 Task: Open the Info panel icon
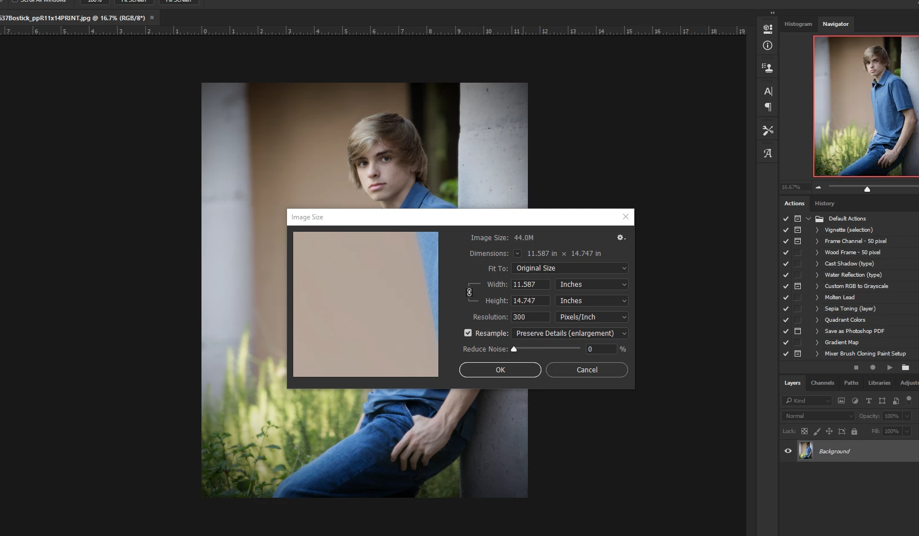pos(768,46)
